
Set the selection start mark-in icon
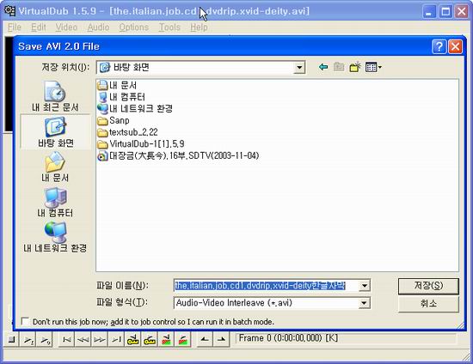click(x=205, y=340)
